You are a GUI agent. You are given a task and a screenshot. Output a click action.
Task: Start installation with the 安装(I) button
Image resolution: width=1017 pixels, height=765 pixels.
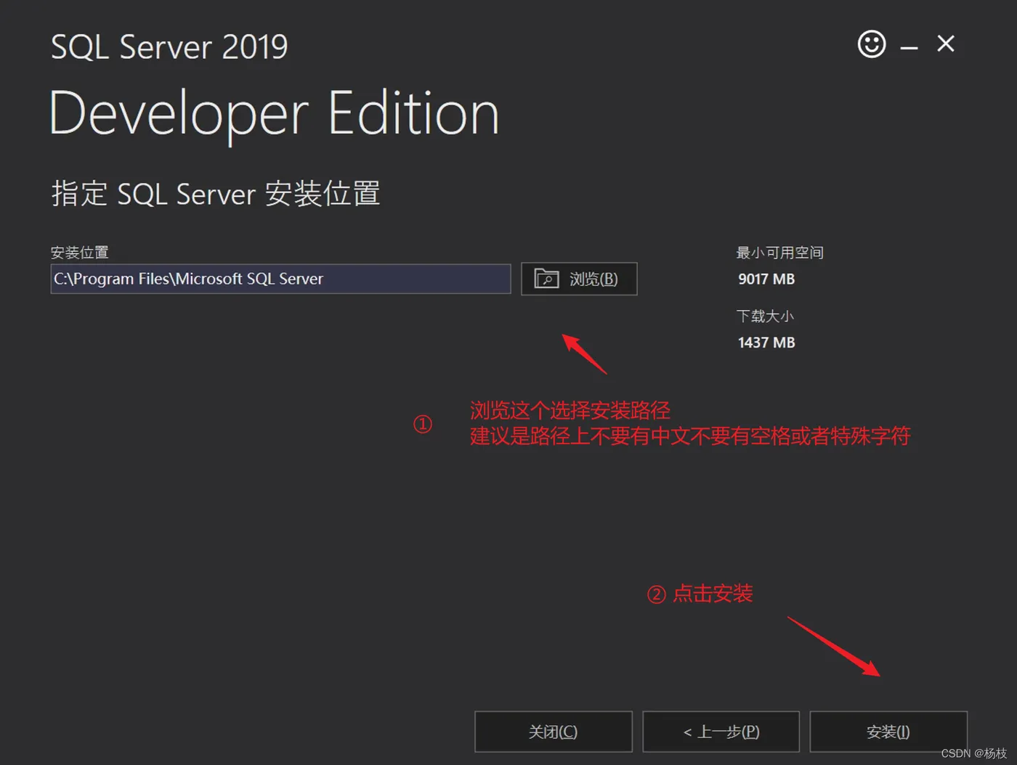point(888,732)
